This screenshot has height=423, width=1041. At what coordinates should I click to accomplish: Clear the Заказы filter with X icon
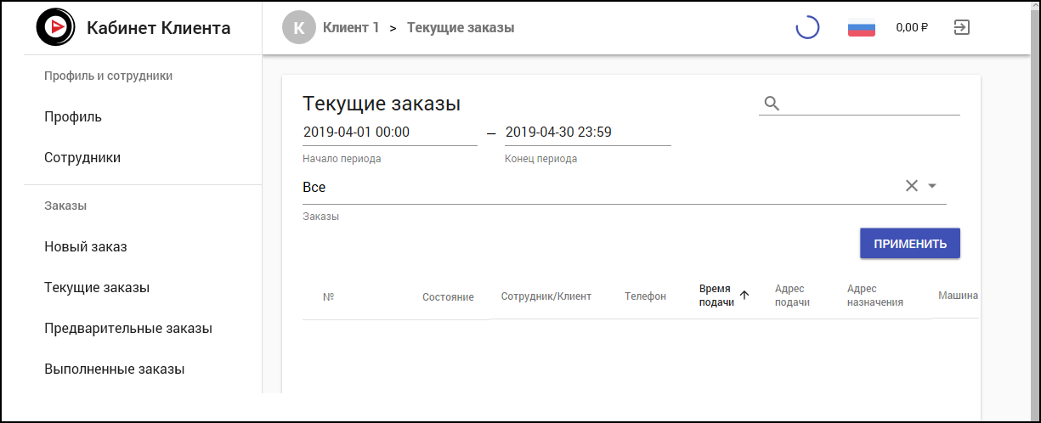(x=911, y=186)
